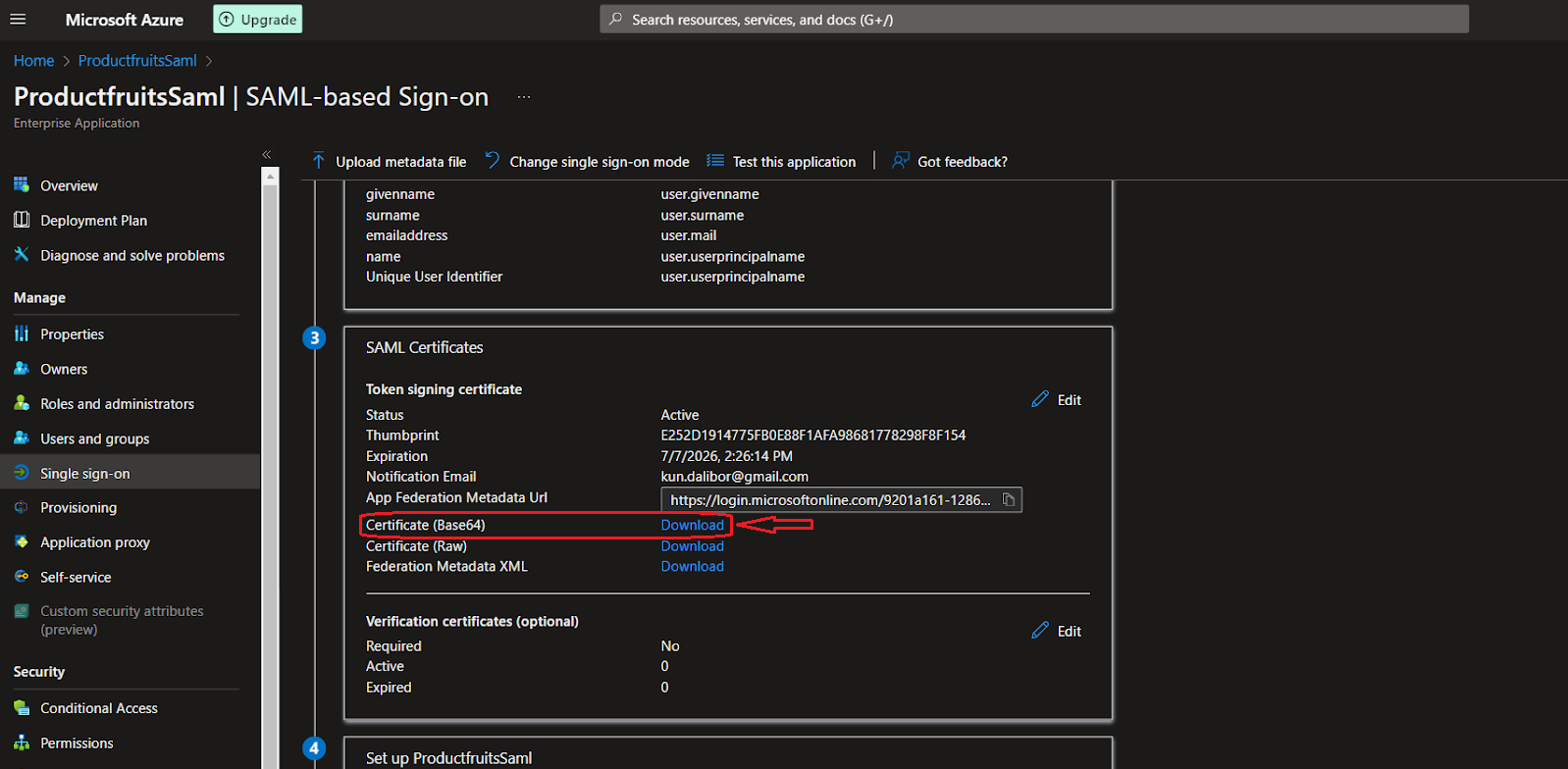Open Self-service
The width and height of the screenshot is (1568, 769).
[76, 578]
